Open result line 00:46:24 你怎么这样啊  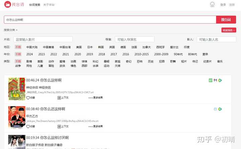point(44,80)
